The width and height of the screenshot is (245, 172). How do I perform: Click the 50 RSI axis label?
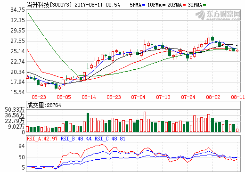click(22, 157)
